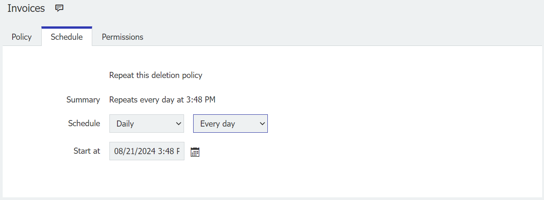Switch to the Policy tab
Image resolution: width=544 pixels, height=200 pixels.
tap(22, 37)
